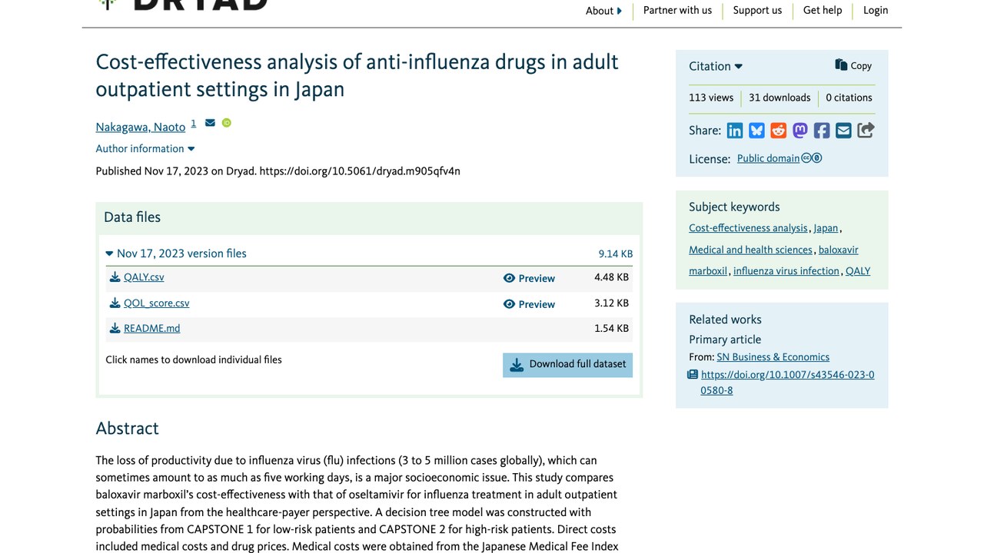The image size is (984, 553).
Task: Share the dataset on LinkedIn
Action: [735, 131]
